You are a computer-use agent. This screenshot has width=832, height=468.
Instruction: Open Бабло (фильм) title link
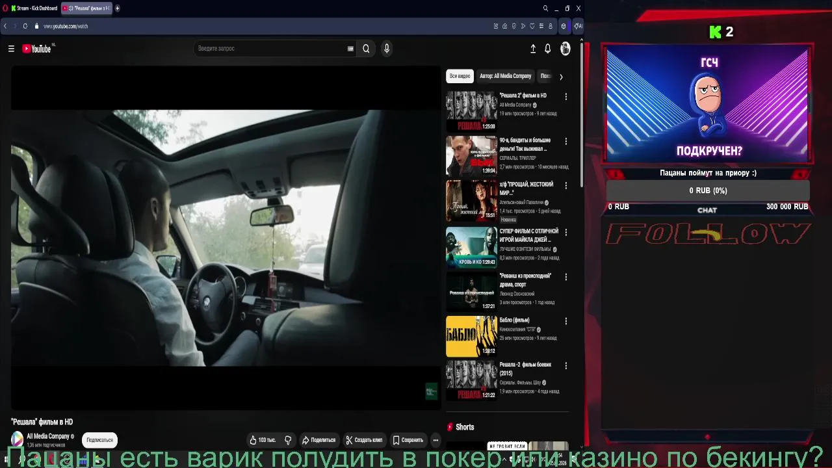514,320
